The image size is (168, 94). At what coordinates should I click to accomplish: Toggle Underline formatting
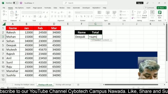click(x=29, y=16)
